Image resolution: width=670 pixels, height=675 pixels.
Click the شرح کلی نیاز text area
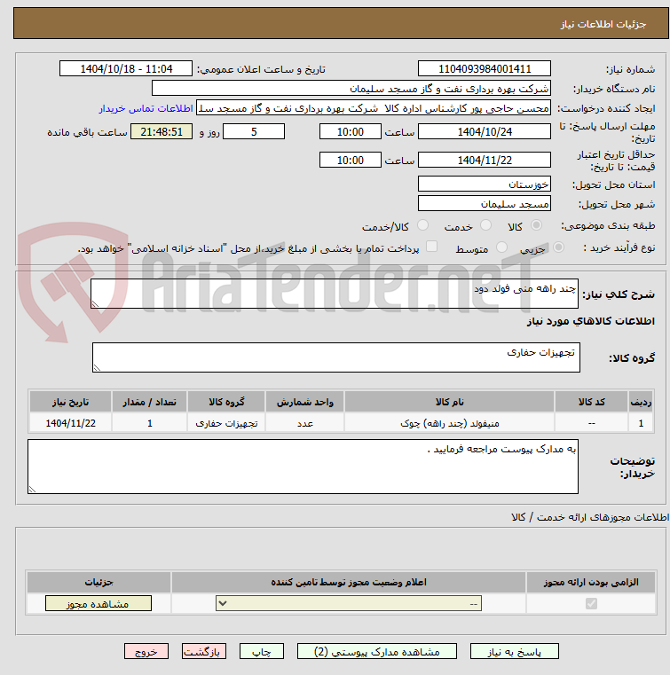point(335,294)
